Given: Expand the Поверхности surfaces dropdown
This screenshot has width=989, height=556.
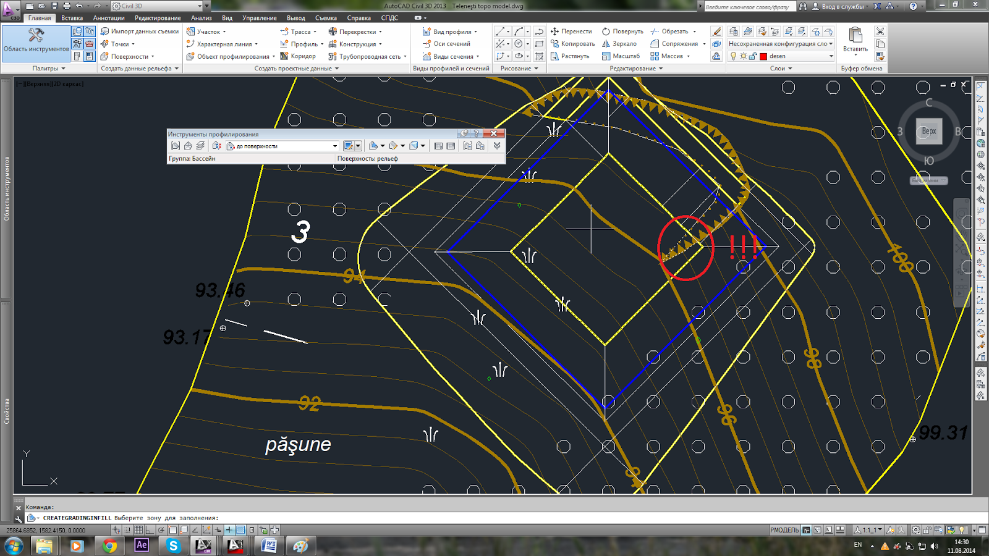Looking at the screenshot, I should pos(127,56).
